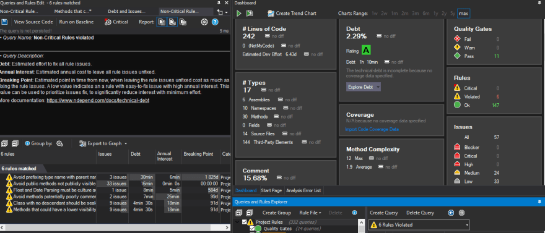Viewport: 545px width, 233px height.
Task: Toggle the second Report option icon
Action: click(x=172, y=22)
